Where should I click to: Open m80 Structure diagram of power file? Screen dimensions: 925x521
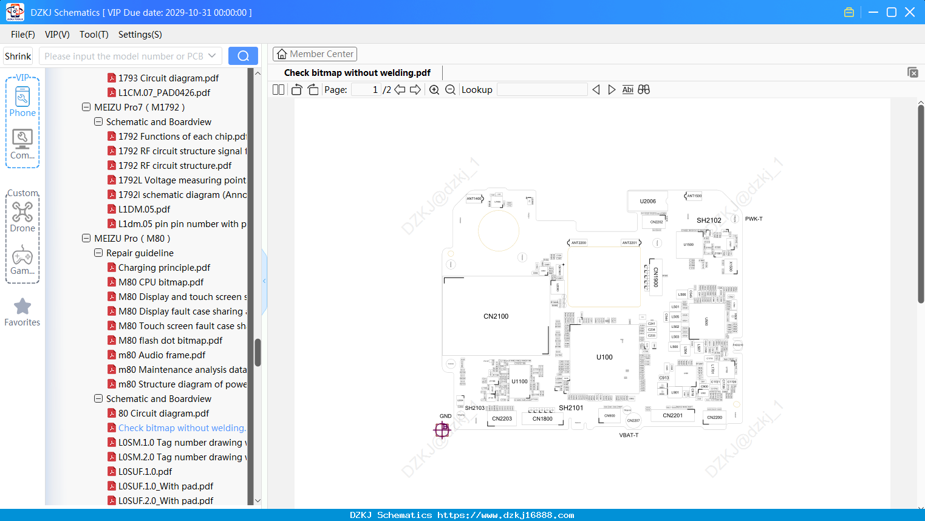click(182, 384)
